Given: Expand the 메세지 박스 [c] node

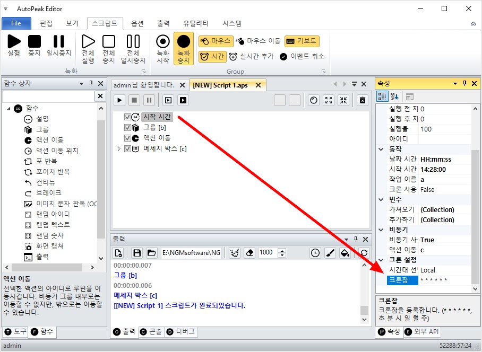Looking at the screenshot, I should 119,149.
